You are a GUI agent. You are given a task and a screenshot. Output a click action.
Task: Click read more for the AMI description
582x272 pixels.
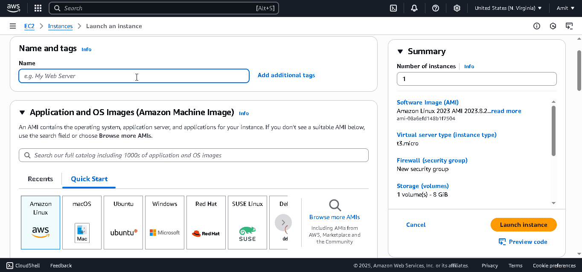coord(506,111)
